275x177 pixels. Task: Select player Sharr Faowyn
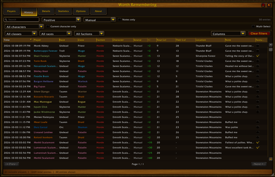[41, 56]
